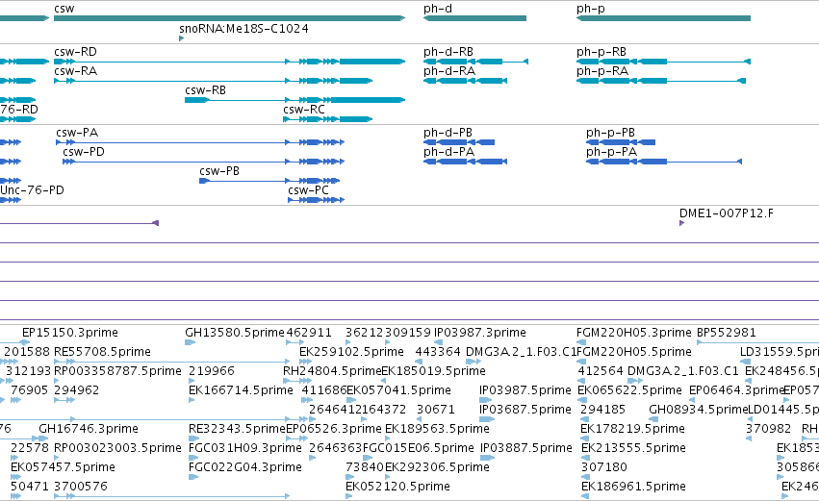Select the ph-p-PB protein label
Screen dimensions: 819x501
(610, 133)
